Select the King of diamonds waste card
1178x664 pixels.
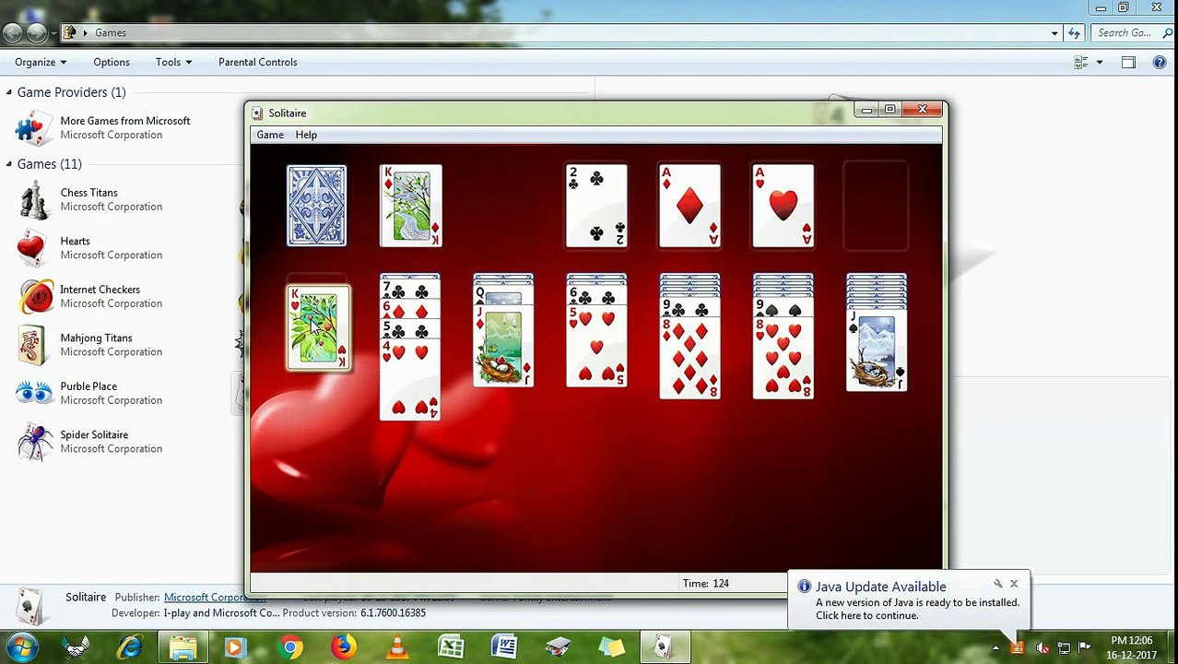411,206
